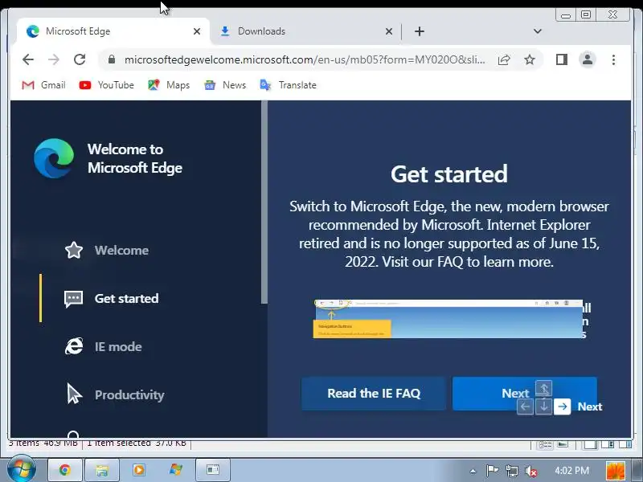643x482 pixels.
Task: Click the Productivity cursor icon
Action: (74, 394)
